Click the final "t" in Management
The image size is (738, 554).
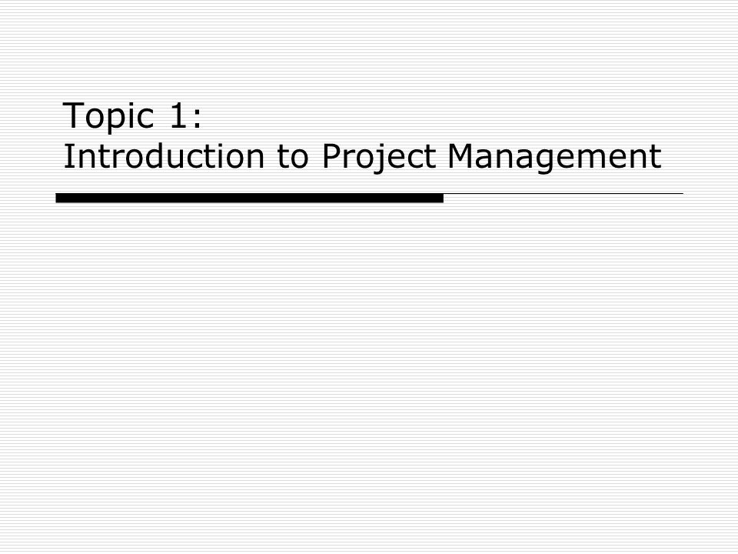point(656,157)
